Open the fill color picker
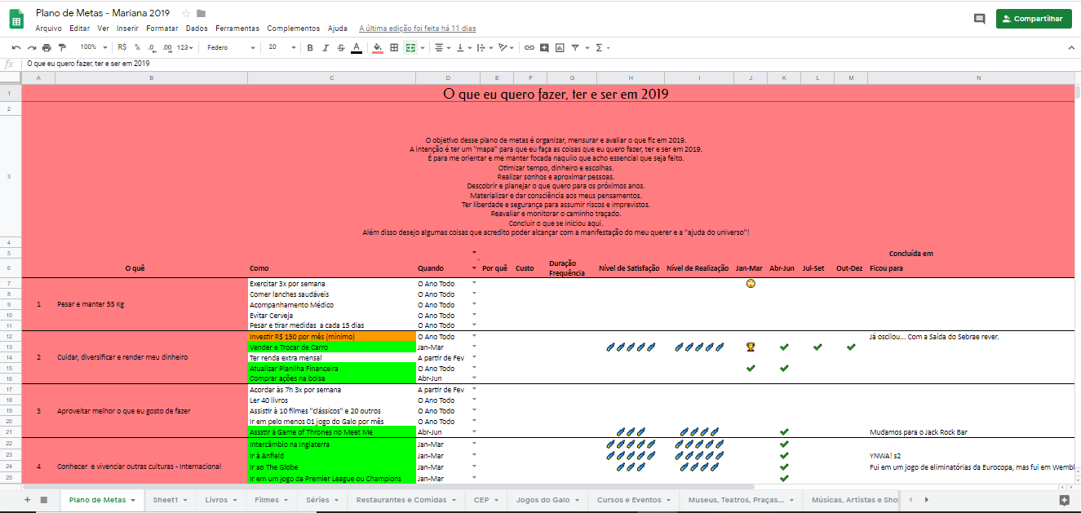Screen dimensions: 1081x513 (377, 47)
